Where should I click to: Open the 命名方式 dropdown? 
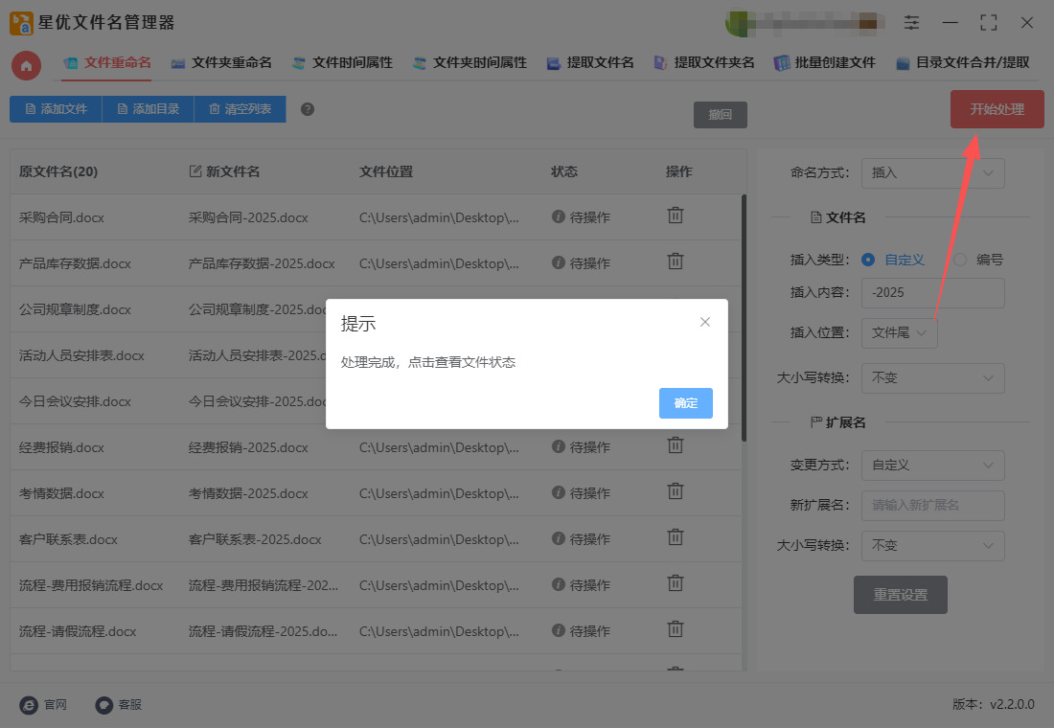[x=932, y=173]
